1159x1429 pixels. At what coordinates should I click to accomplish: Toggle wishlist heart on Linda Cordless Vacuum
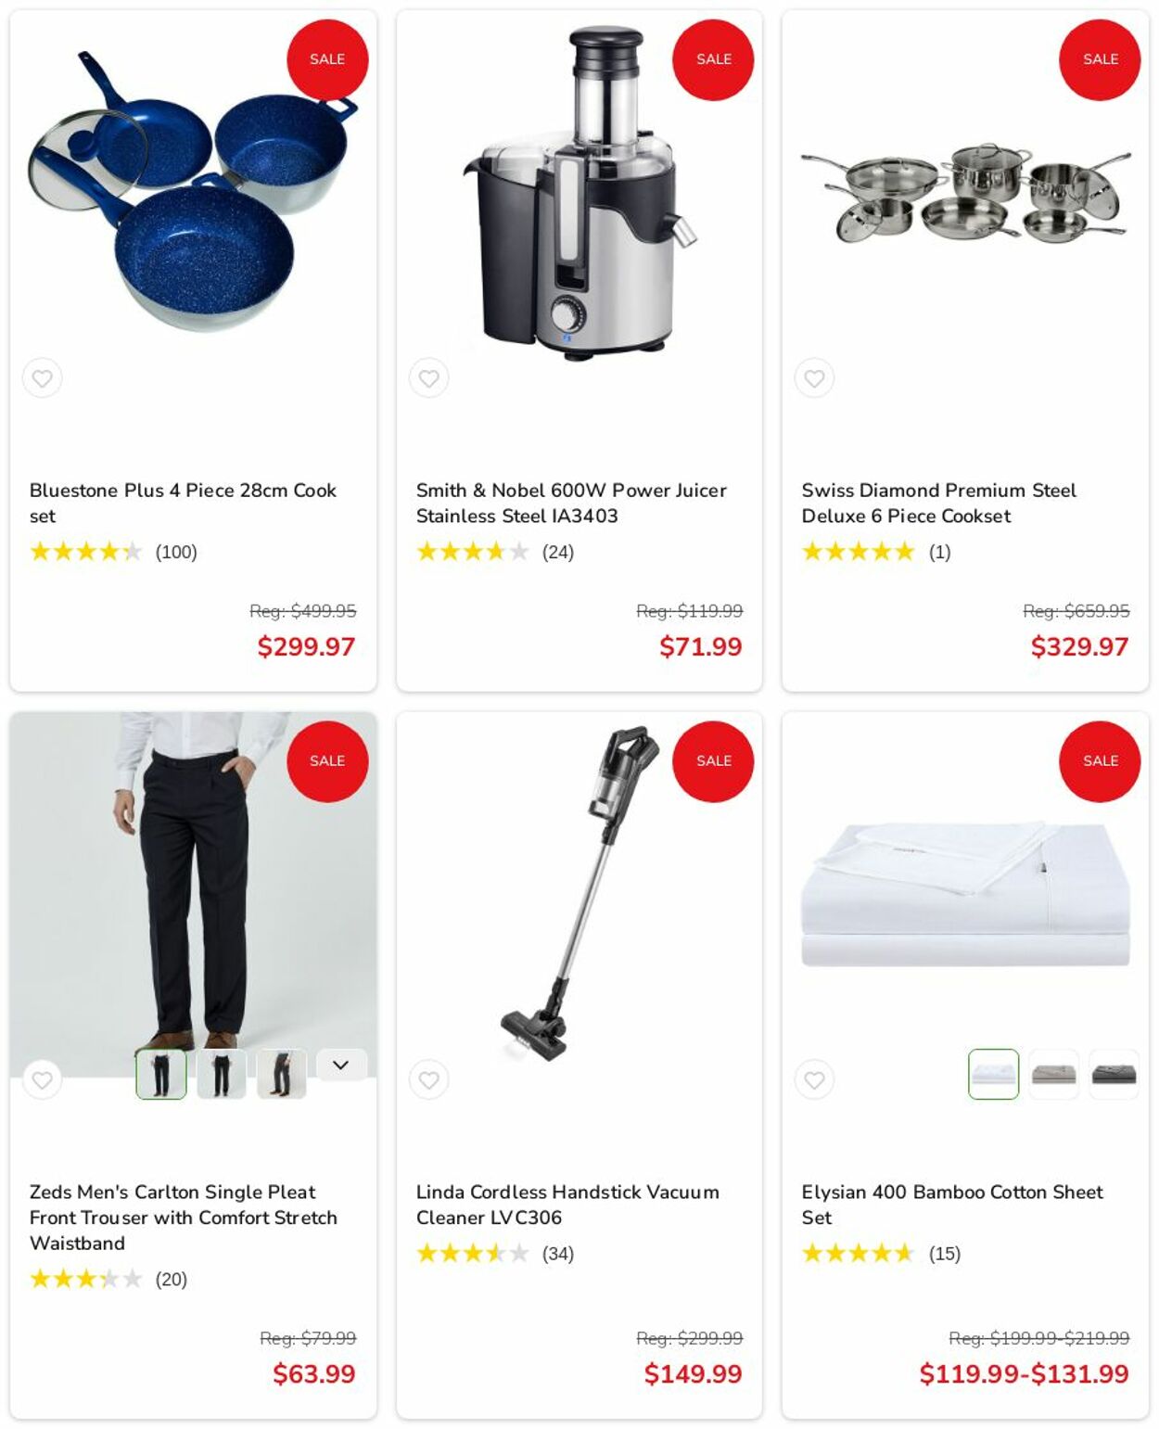[x=428, y=1079]
